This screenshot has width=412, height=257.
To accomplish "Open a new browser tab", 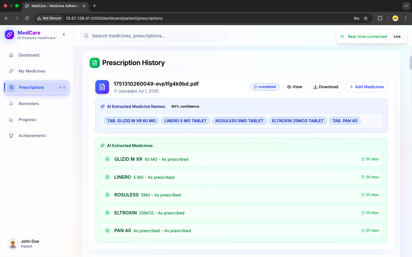I will pos(94,6).
